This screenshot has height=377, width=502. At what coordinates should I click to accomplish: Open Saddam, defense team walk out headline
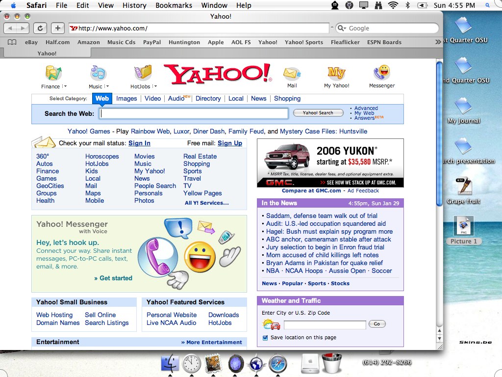pos(322,216)
